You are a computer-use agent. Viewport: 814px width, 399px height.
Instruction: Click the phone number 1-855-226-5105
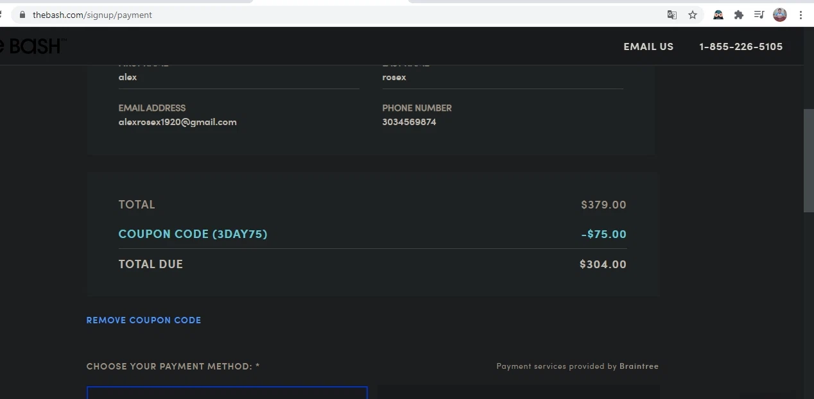pyautogui.click(x=741, y=46)
